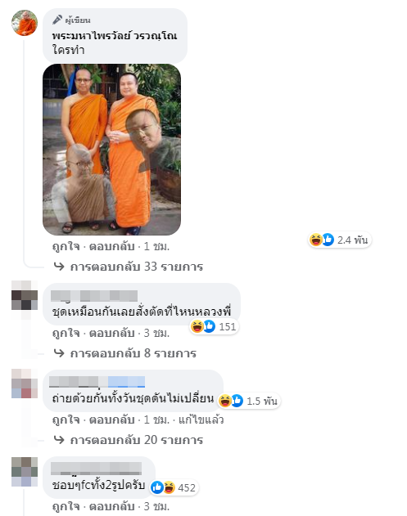
Task: Click the second commenter's blurred avatar
Action: click(x=25, y=295)
